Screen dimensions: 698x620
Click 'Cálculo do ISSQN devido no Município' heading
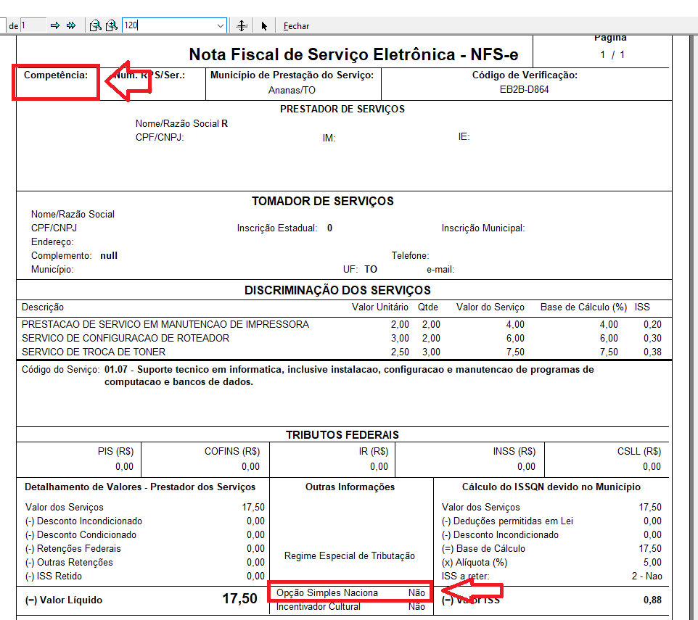(x=551, y=487)
